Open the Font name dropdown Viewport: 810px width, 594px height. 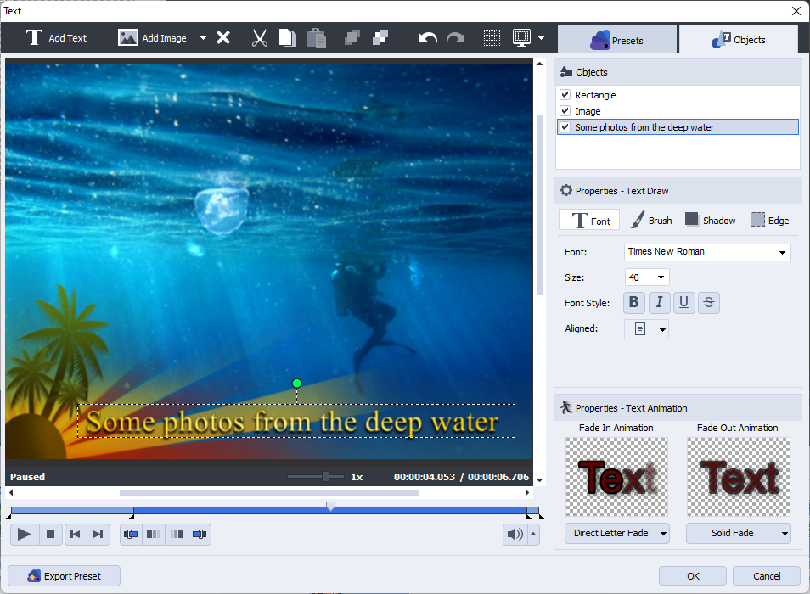coord(781,252)
